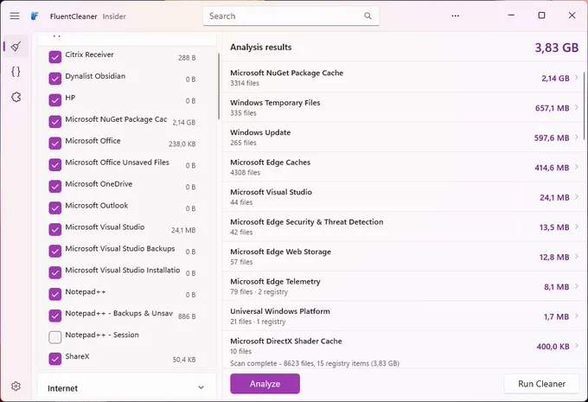
Task: Click the Analyze button
Action: [265, 384]
